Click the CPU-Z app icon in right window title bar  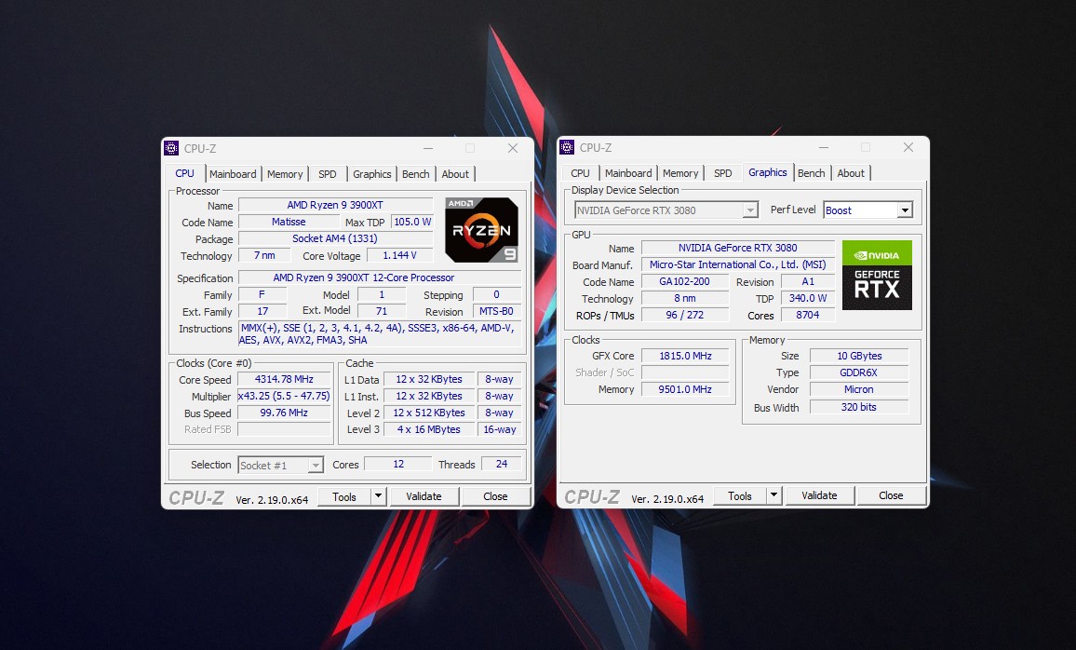tap(567, 147)
